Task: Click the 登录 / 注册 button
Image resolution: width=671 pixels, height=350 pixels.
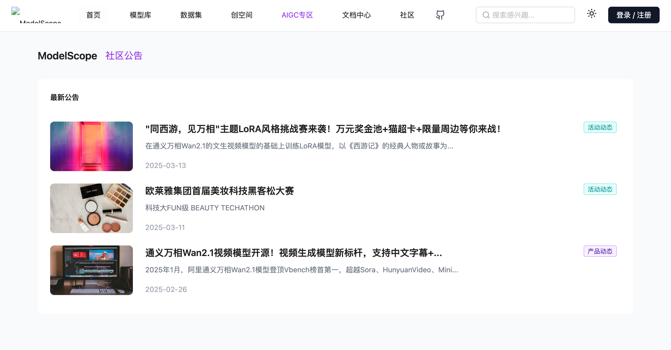Action: pyautogui.click(x=634, y=15)
